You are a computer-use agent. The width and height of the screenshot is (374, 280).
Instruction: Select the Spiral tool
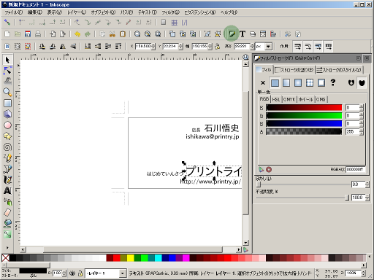pyautogui.click(x=7, y=147)
